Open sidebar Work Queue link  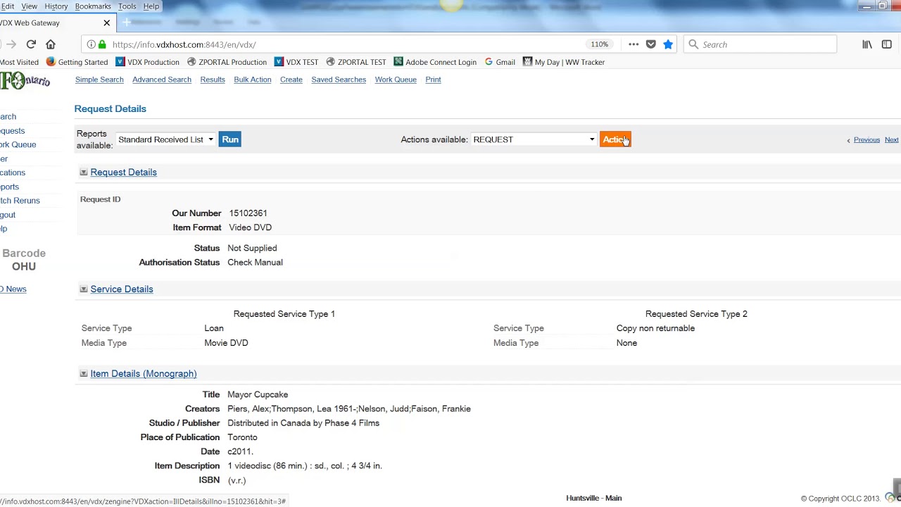(18, 144)
